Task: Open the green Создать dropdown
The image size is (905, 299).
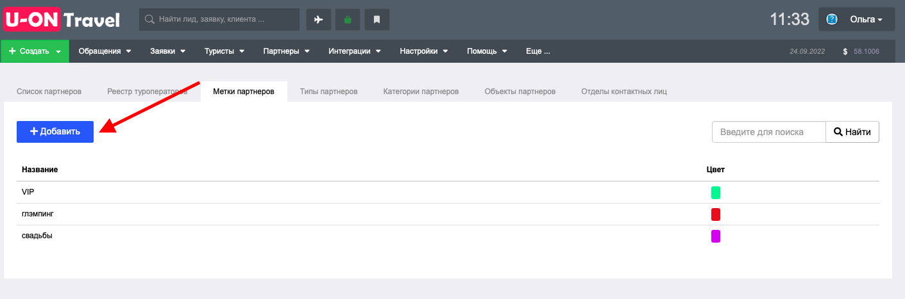Action: click(x=35, y=51)
